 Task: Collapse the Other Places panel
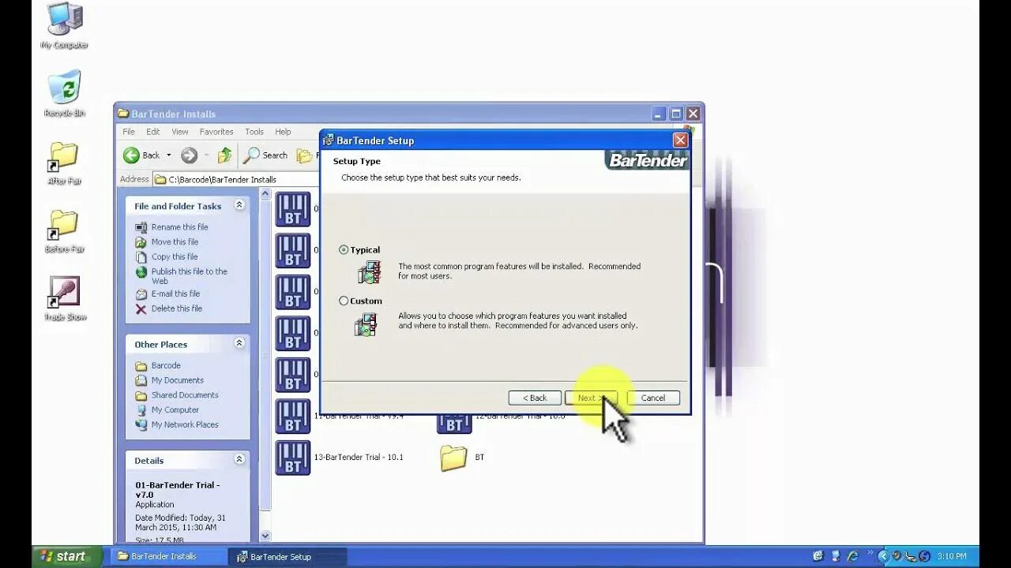tap(239, 343)
